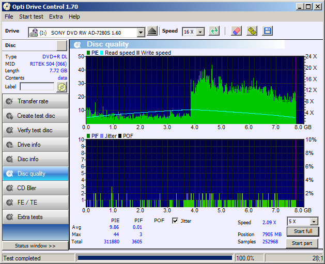Click the FE / TE sidebar icon
Screen dimensions: 325x264
(9, 203)
